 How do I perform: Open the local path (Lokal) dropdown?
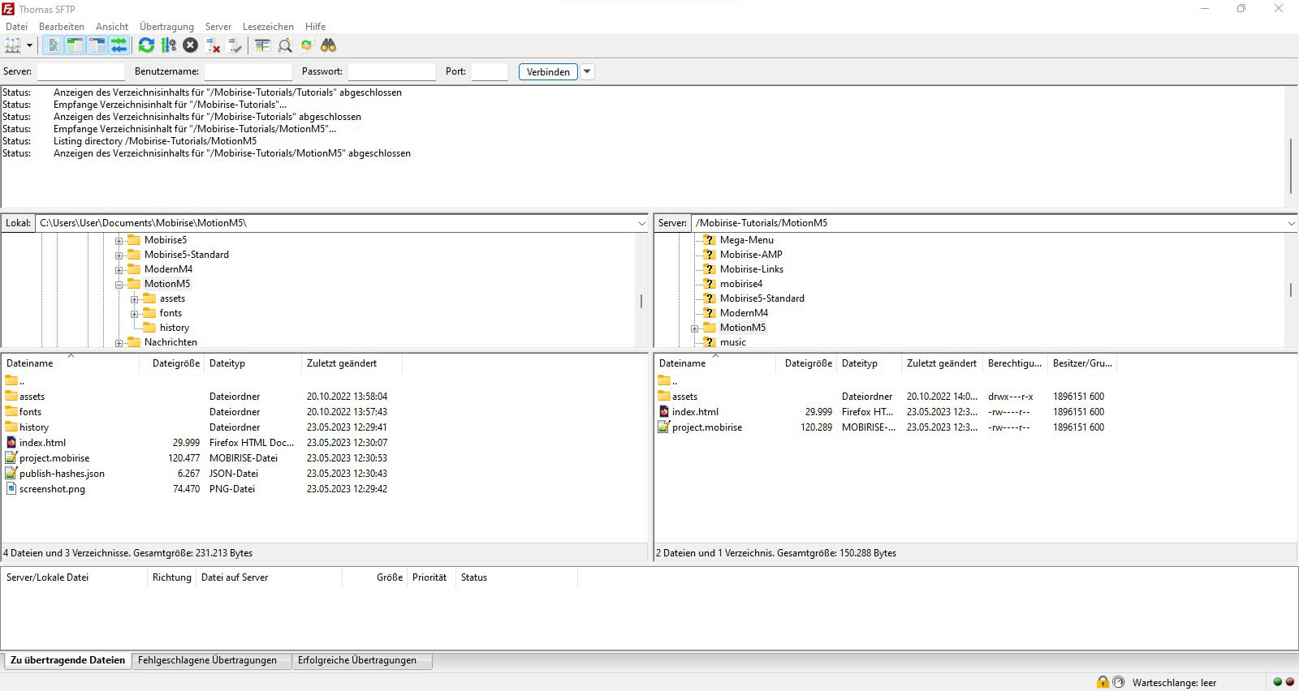tap(641, 223)
